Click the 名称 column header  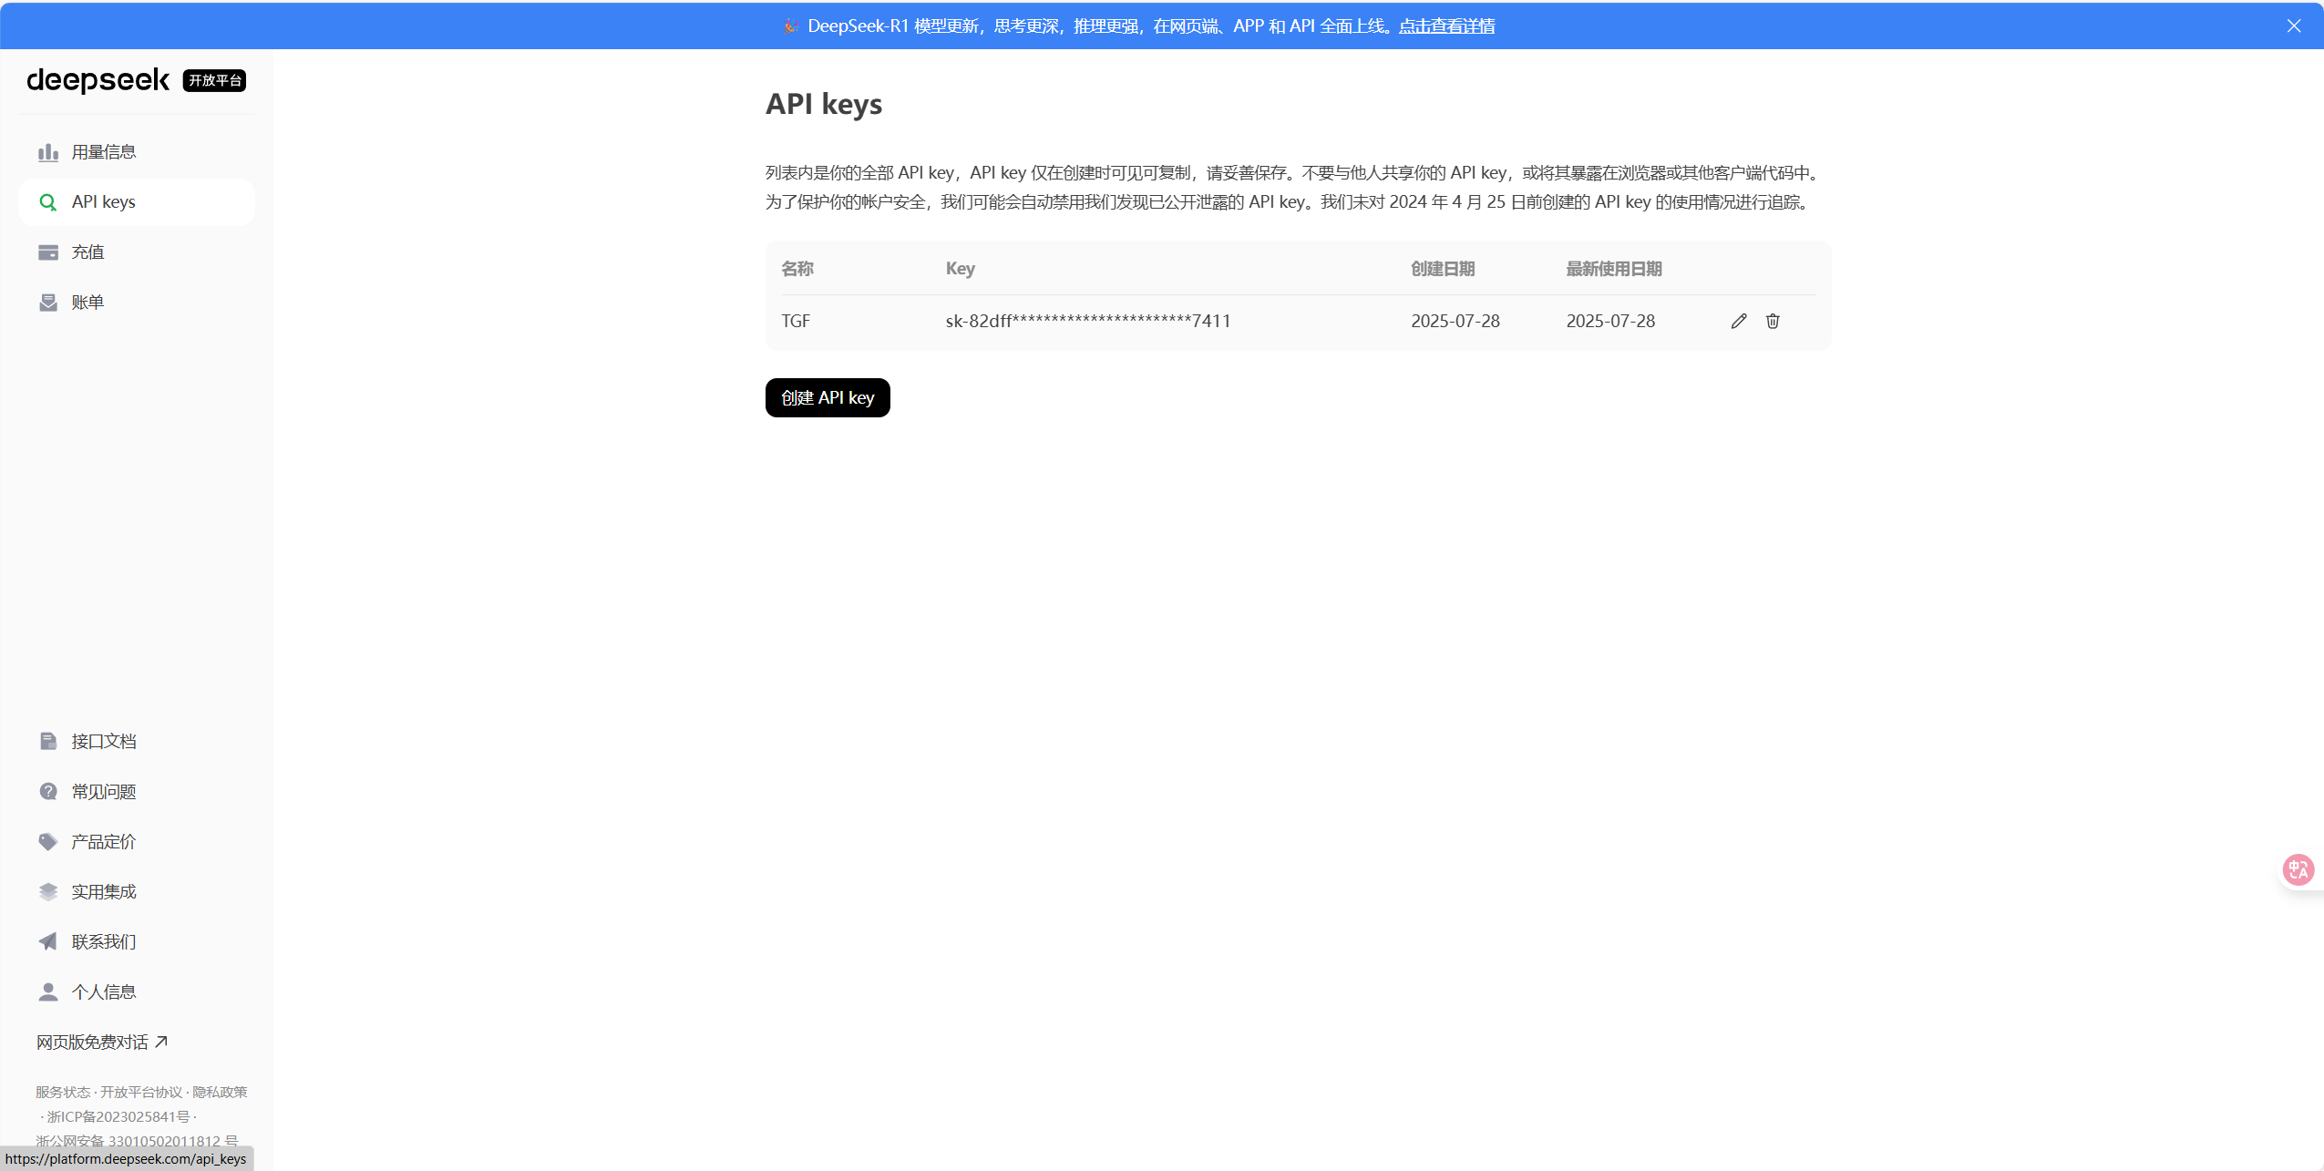[797, 269]
